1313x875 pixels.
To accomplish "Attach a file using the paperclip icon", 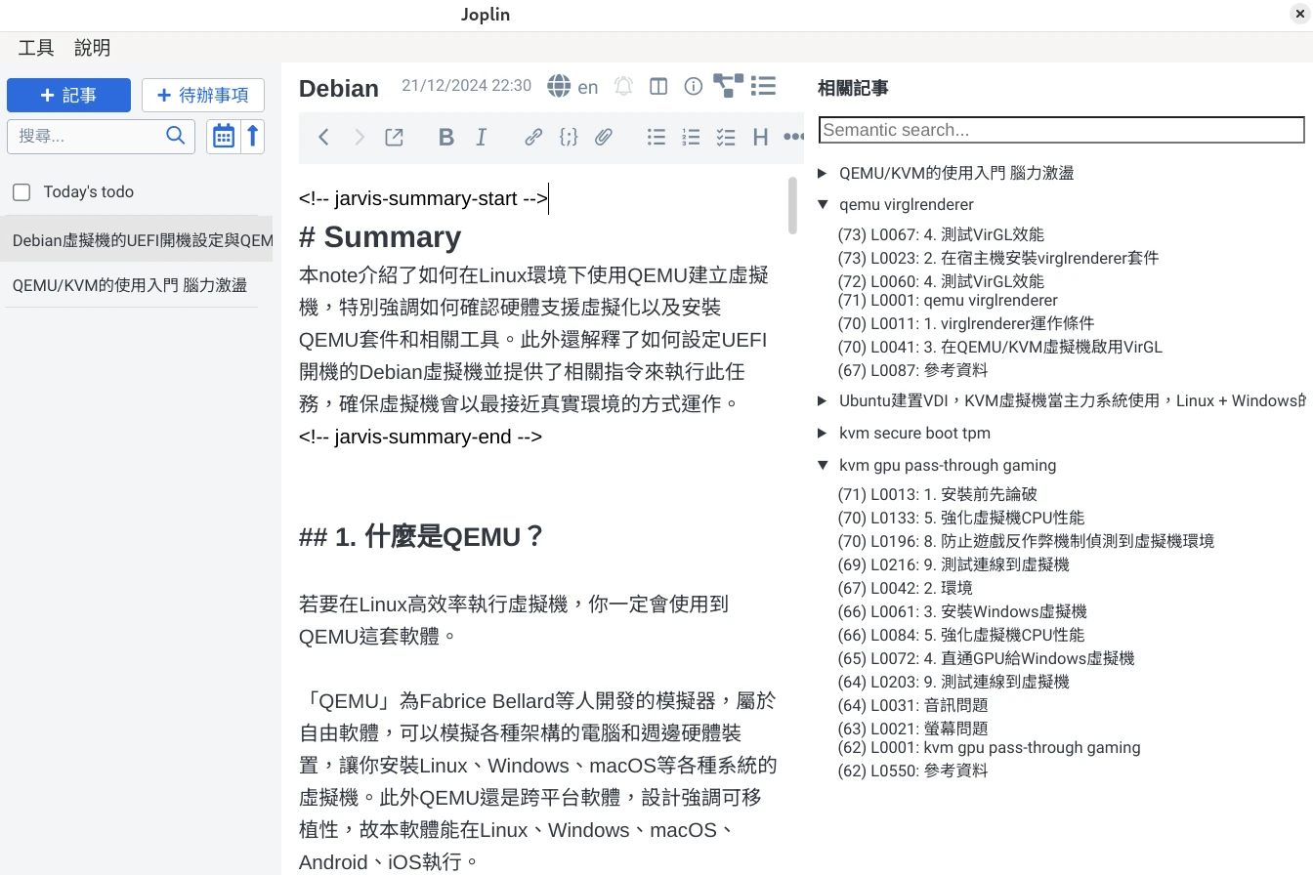I will coord(604,137).
